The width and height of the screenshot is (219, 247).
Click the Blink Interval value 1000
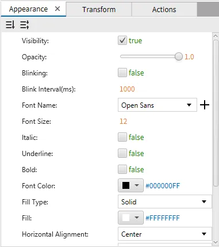click(127, 89)
